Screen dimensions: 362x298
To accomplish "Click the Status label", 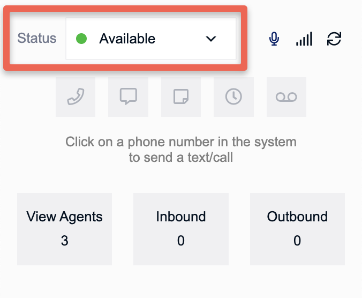I will tap(37, 39).
